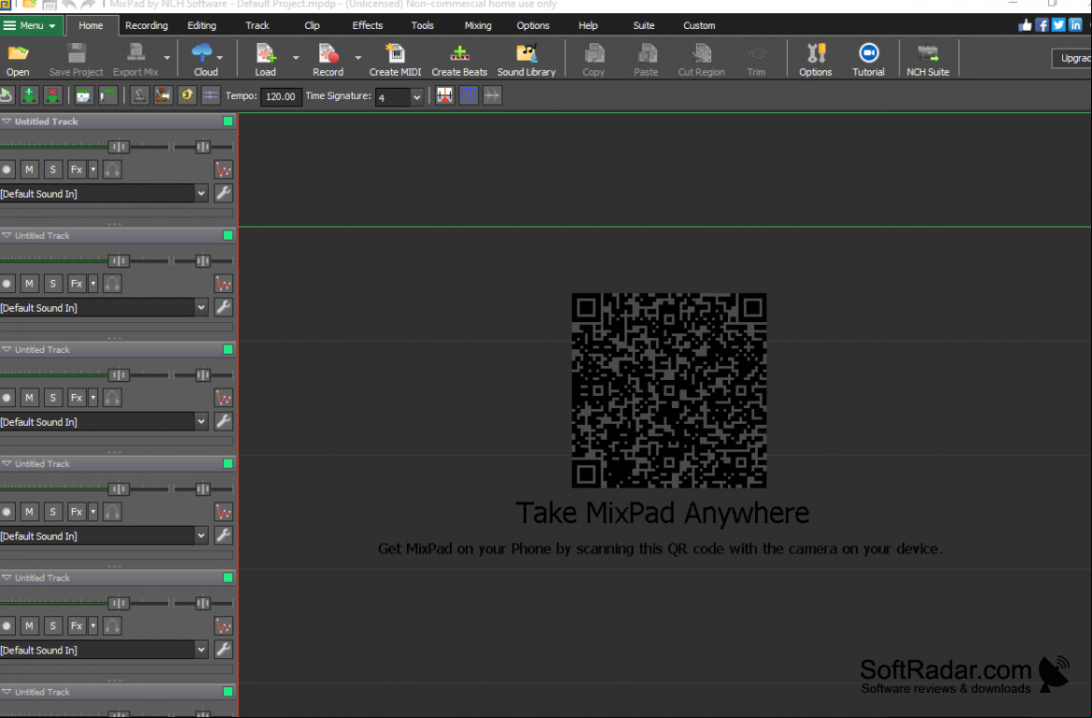Open the arrow next to Record

(x=358, y=58)
